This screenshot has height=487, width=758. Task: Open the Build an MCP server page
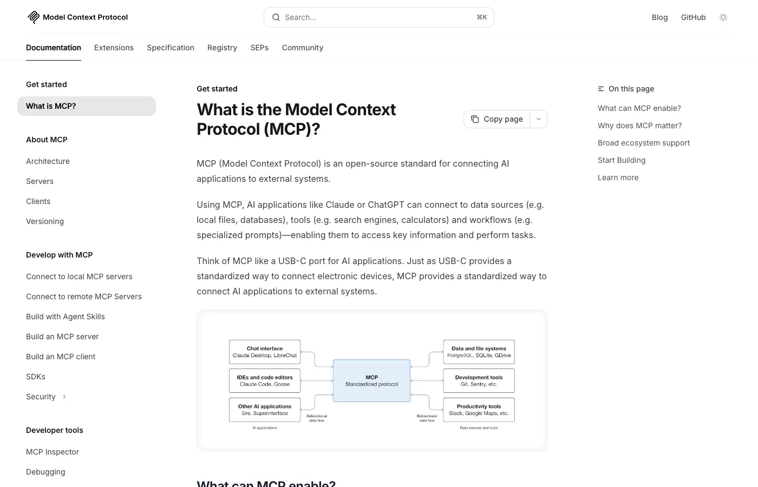62,337
